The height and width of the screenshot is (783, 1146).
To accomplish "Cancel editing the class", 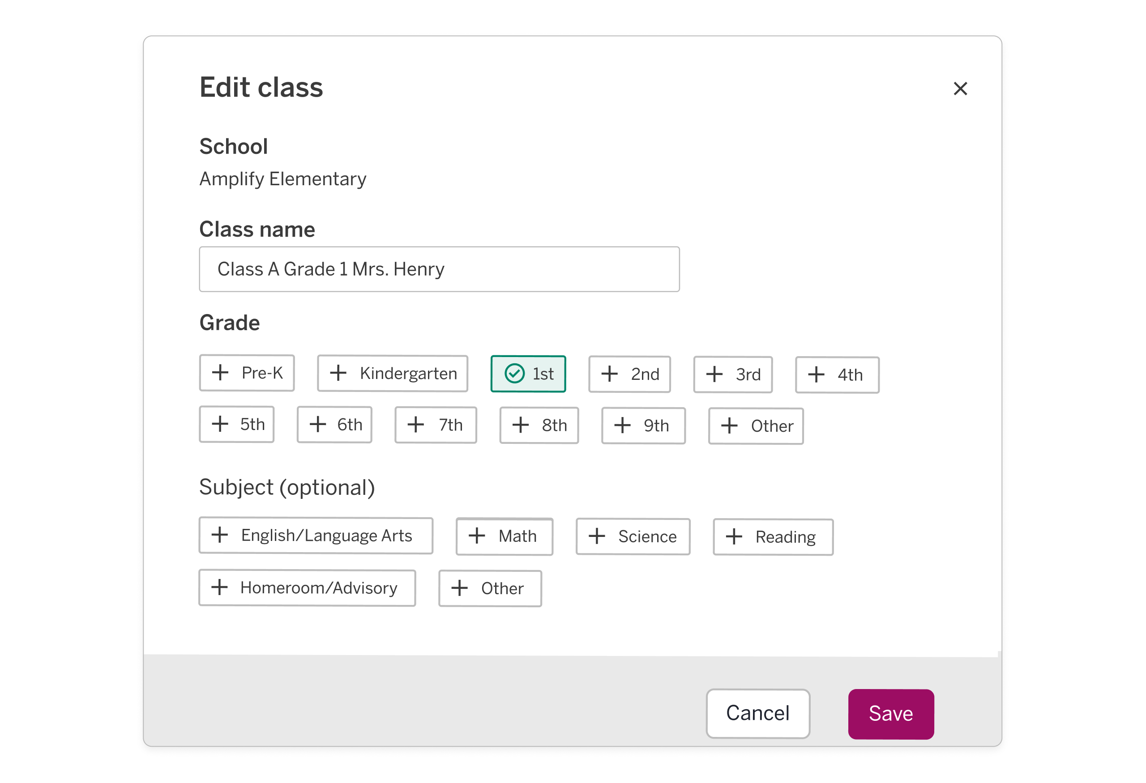I will pyautogui.click(x=758, y=714).
